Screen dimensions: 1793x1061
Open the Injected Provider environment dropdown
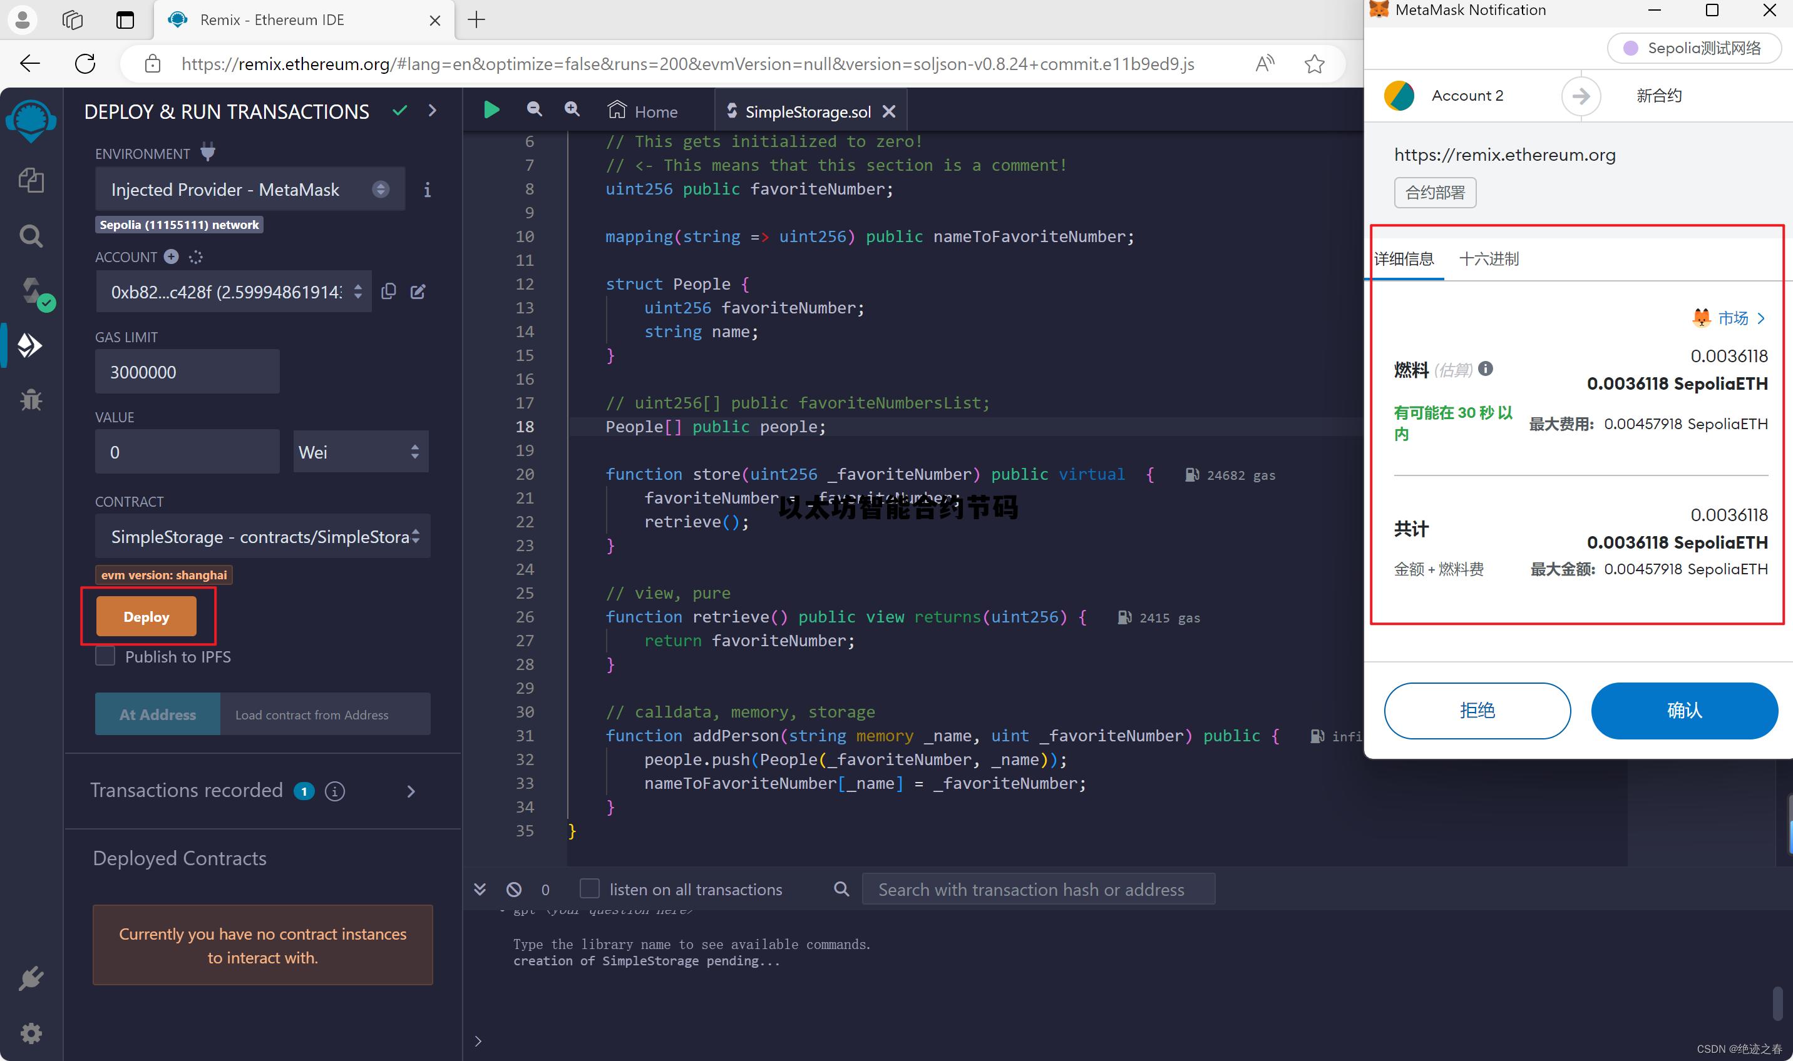pos(250,190)
